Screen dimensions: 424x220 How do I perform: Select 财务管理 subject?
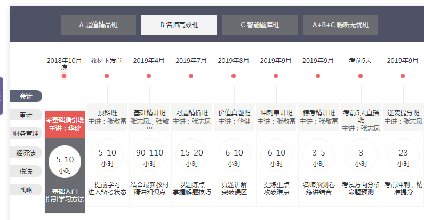click(26, 134)
